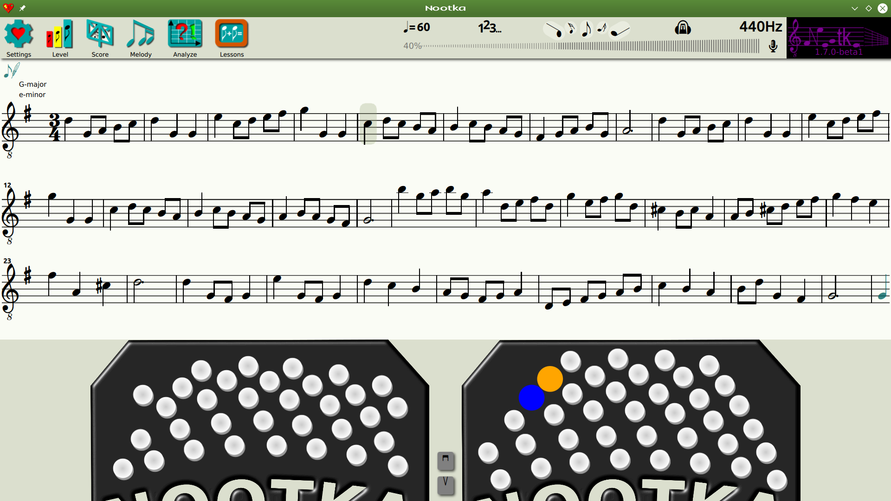Click the note-with-feather edit icon above score

tap(12, 71)
